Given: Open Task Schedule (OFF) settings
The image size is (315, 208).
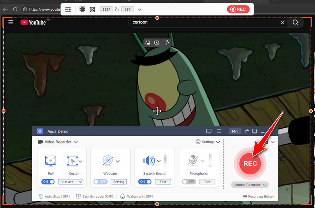Looking at the screenshot, I should pyautogui.click(x=94, y=196).
